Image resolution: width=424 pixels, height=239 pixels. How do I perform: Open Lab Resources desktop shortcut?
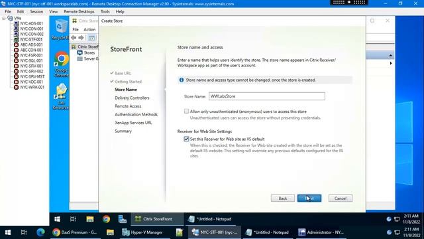point(61,96)
